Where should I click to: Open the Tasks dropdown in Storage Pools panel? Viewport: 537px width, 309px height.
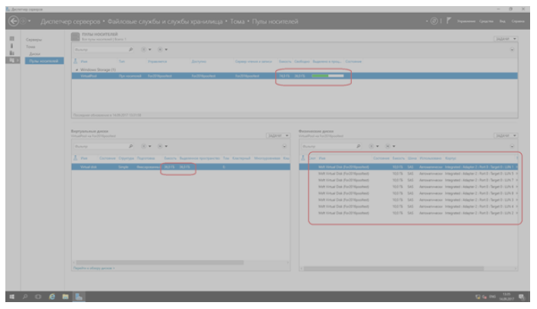[506, 37]
